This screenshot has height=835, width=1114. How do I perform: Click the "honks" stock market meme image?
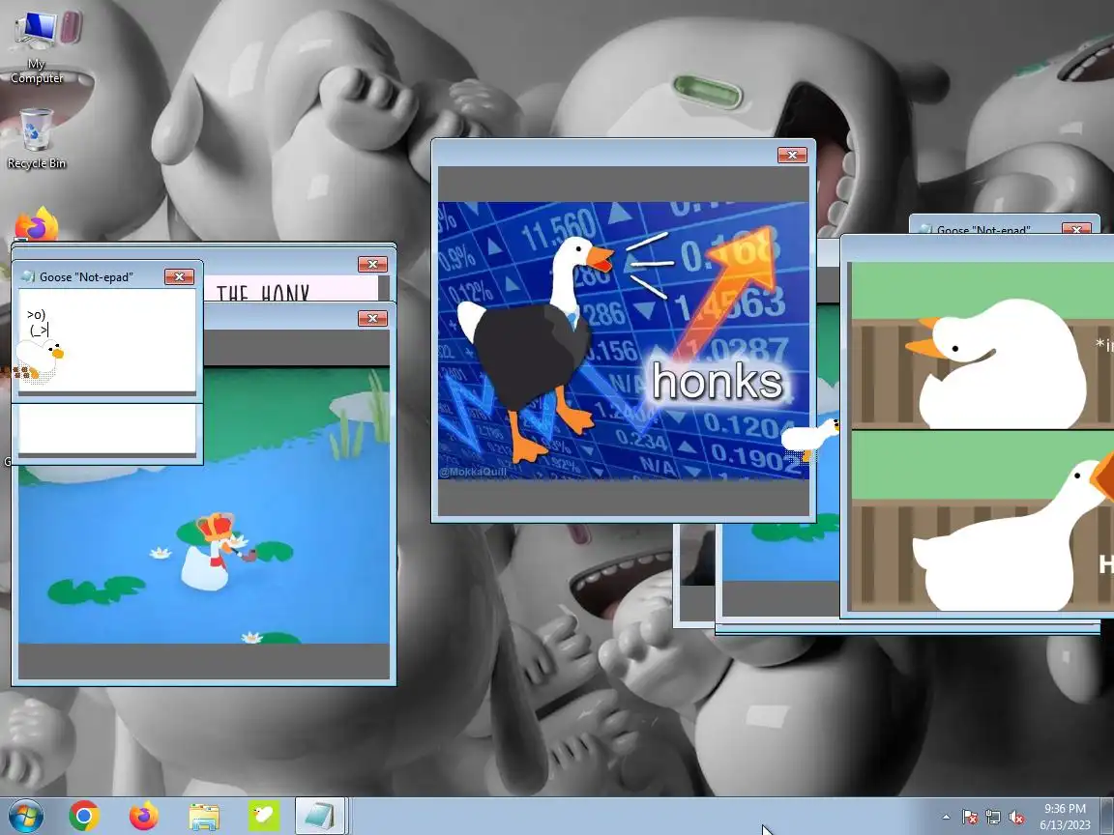(x=623, y=340)
